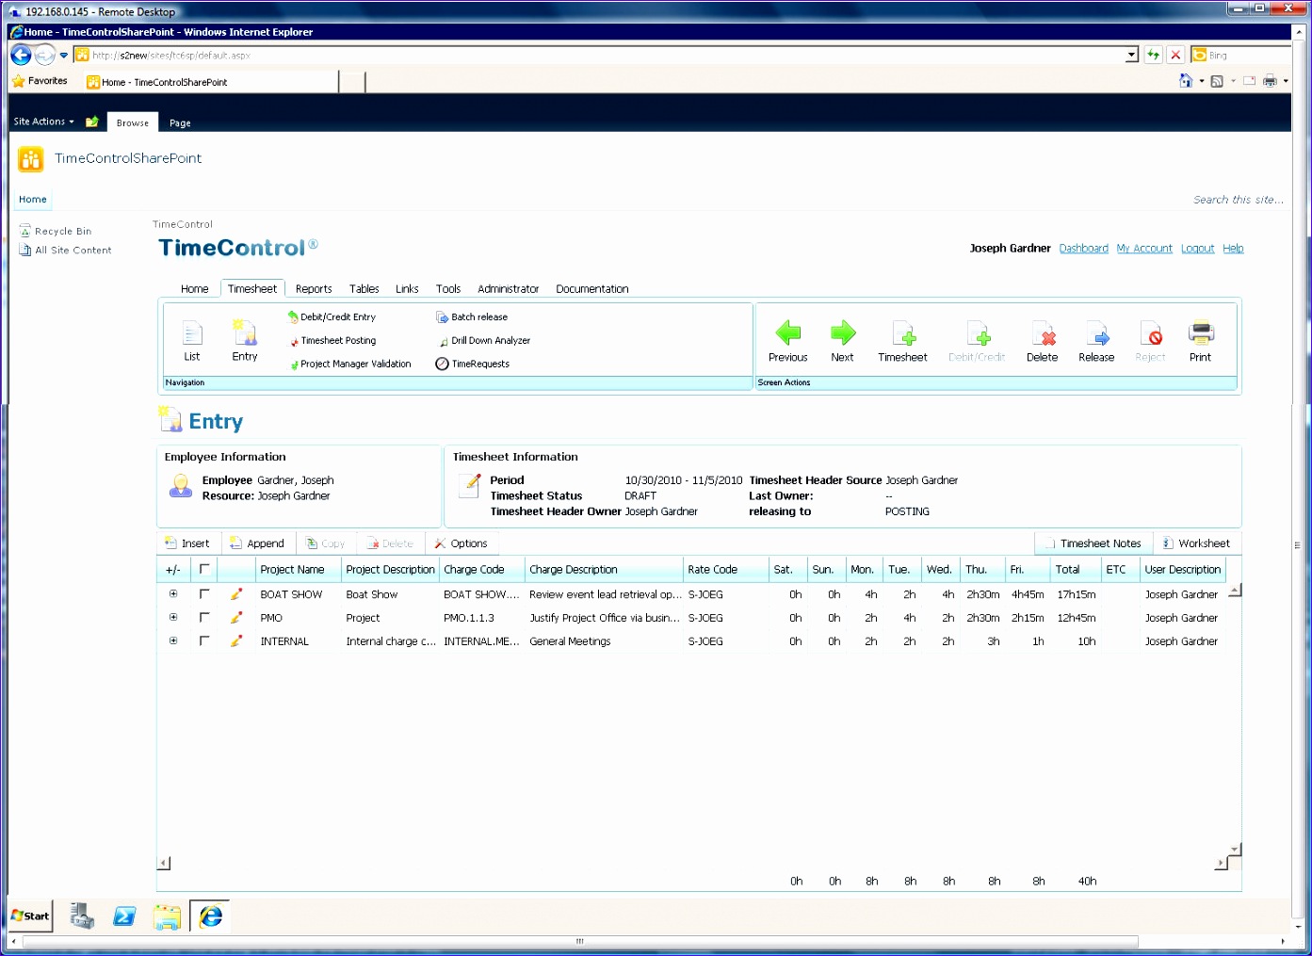Open the Windows Start menu
The image size is (1312, 956).
31,915
